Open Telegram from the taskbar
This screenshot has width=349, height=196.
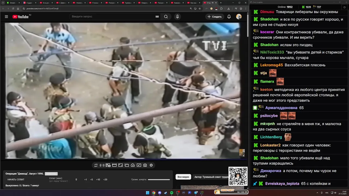point(196,193)
